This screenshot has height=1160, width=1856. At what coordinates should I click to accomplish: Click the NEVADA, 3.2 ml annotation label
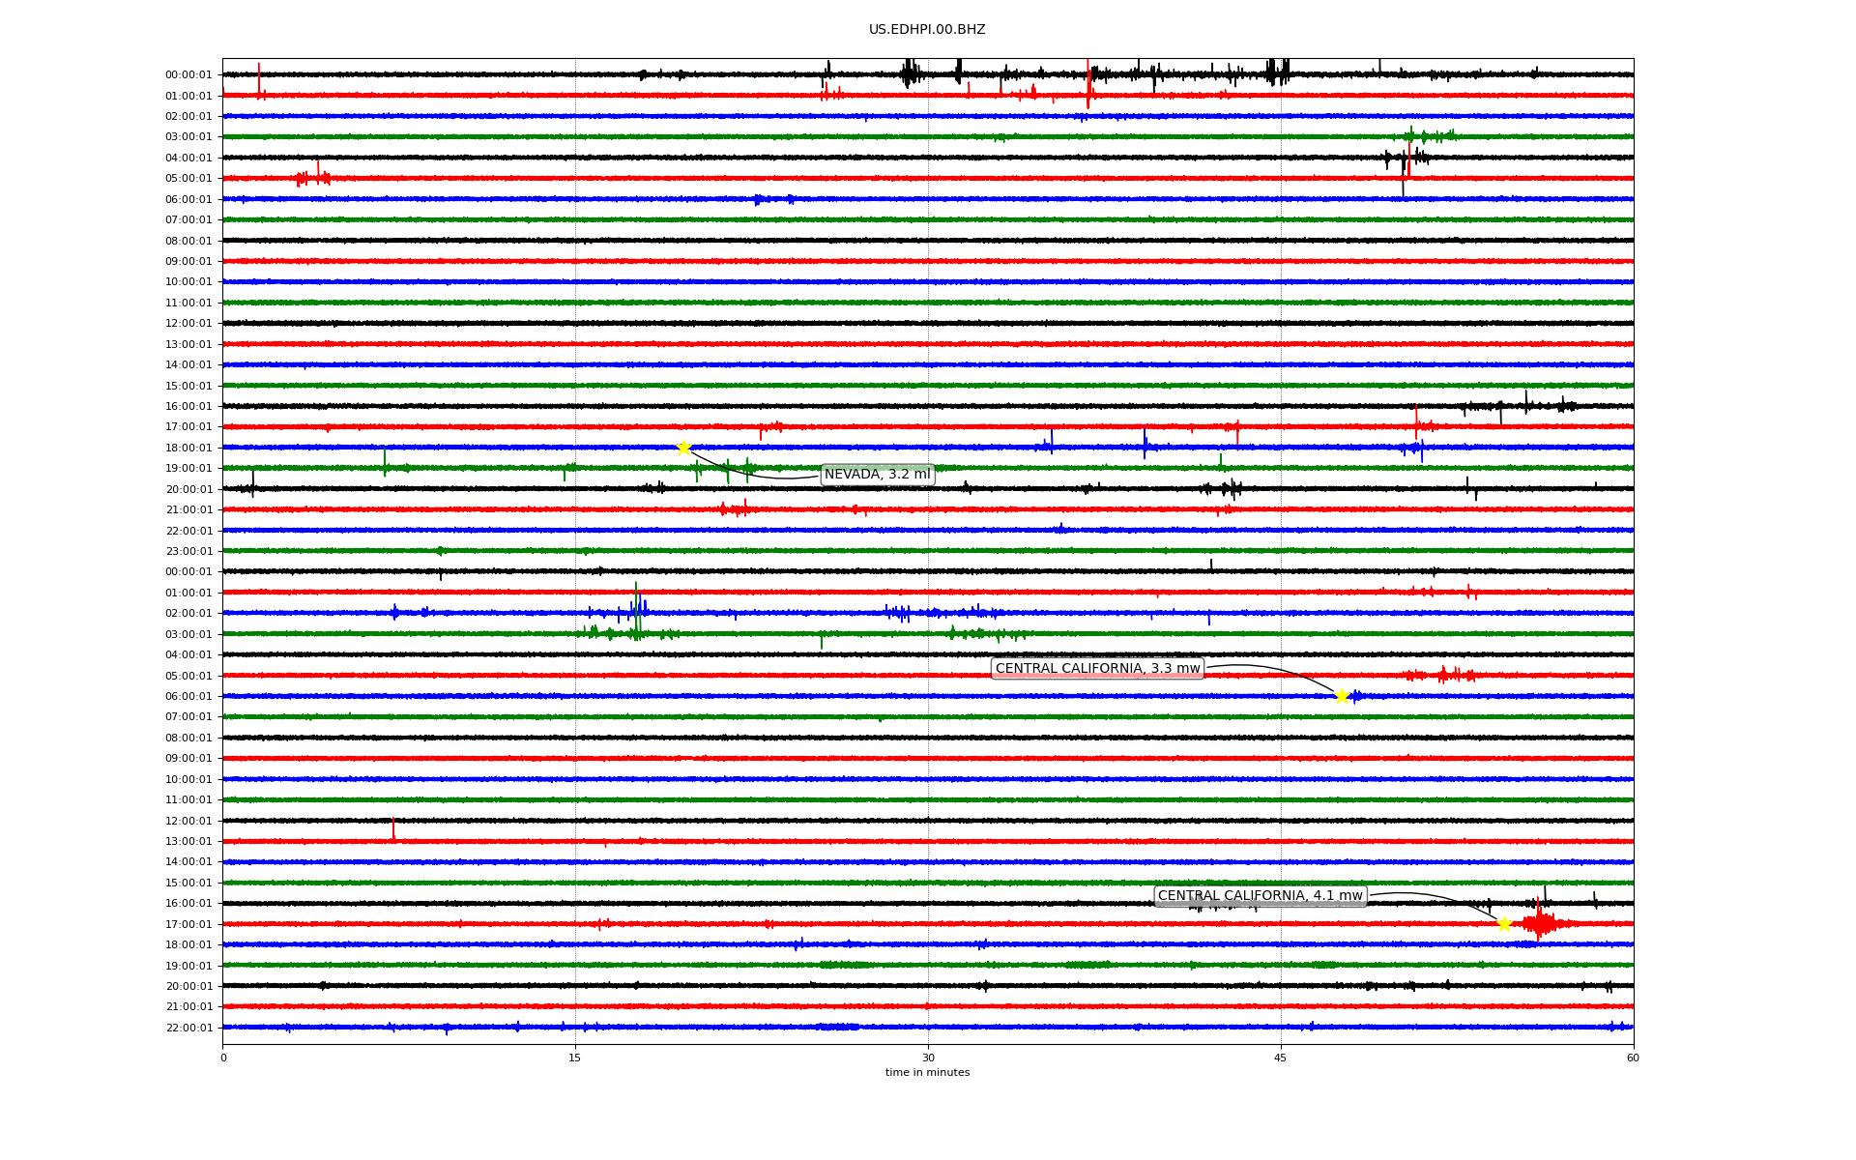tap(877, 475)
